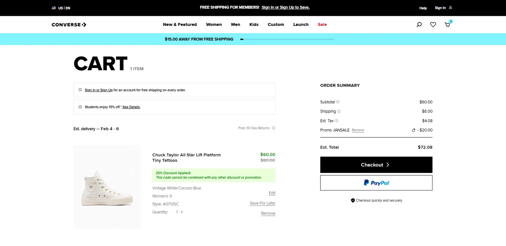Click the Est. Total $72.08 amount
The image size is (506, 246).
point(425,147)
